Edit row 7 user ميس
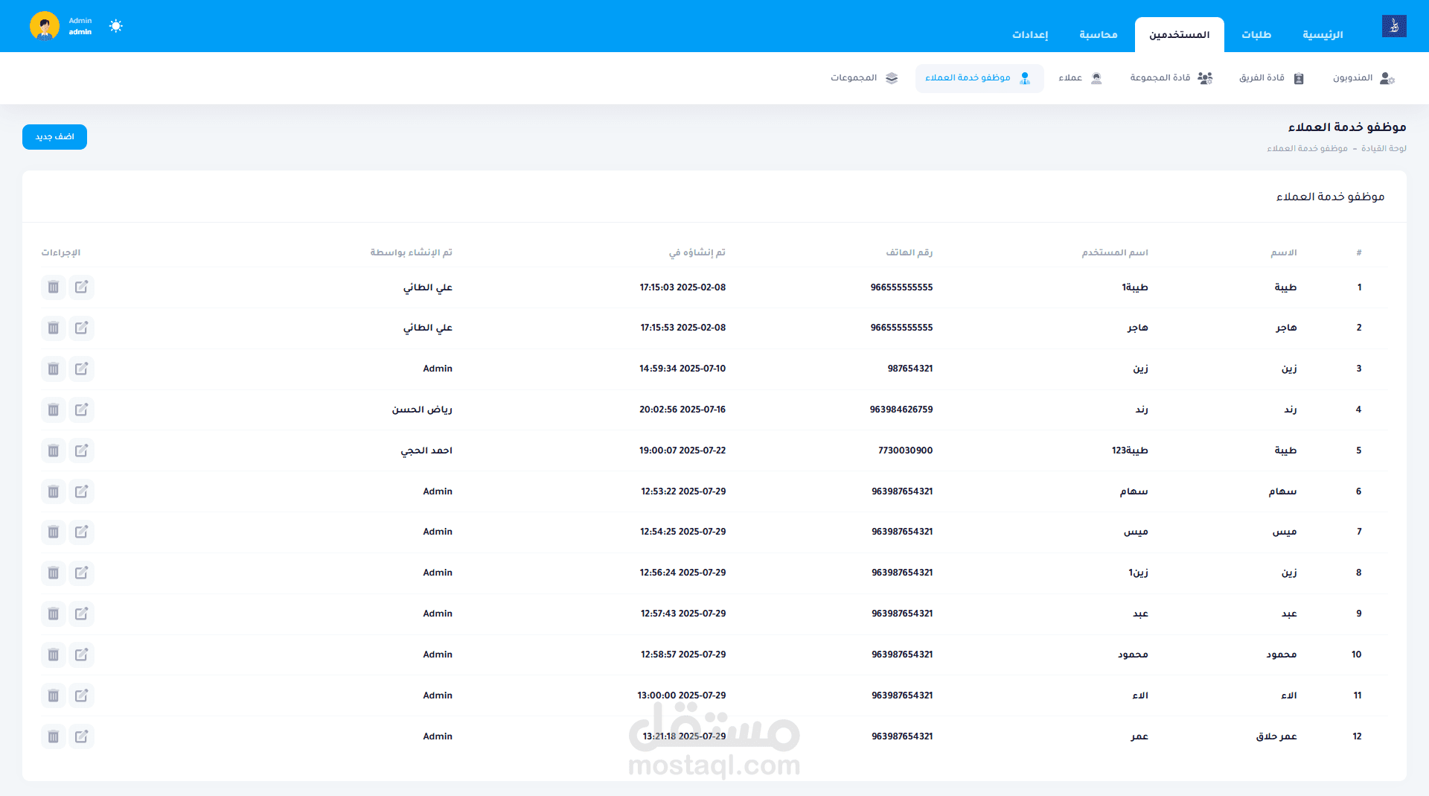 point(81,532)
